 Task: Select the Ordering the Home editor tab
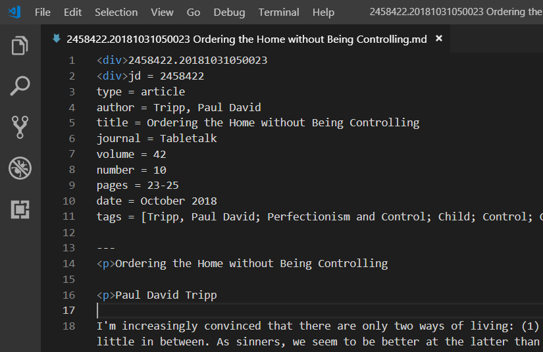click(x=246, y=39)
